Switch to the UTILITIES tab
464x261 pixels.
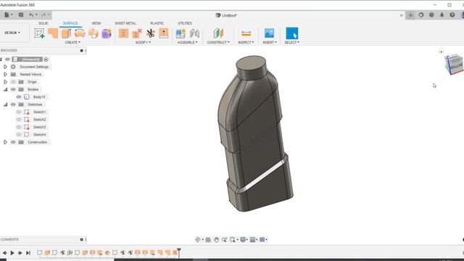click(x=185, y=23)
